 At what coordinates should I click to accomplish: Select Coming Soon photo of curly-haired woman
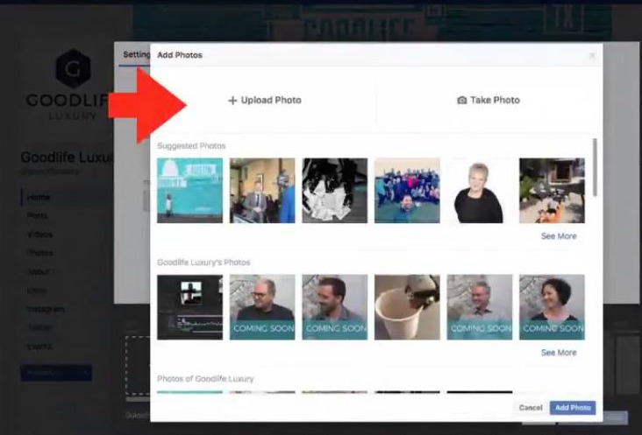tap(552, 307)
